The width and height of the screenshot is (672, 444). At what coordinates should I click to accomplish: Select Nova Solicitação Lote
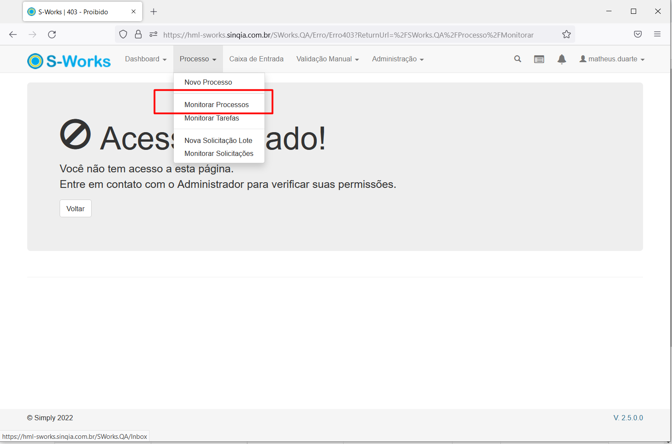219,140
